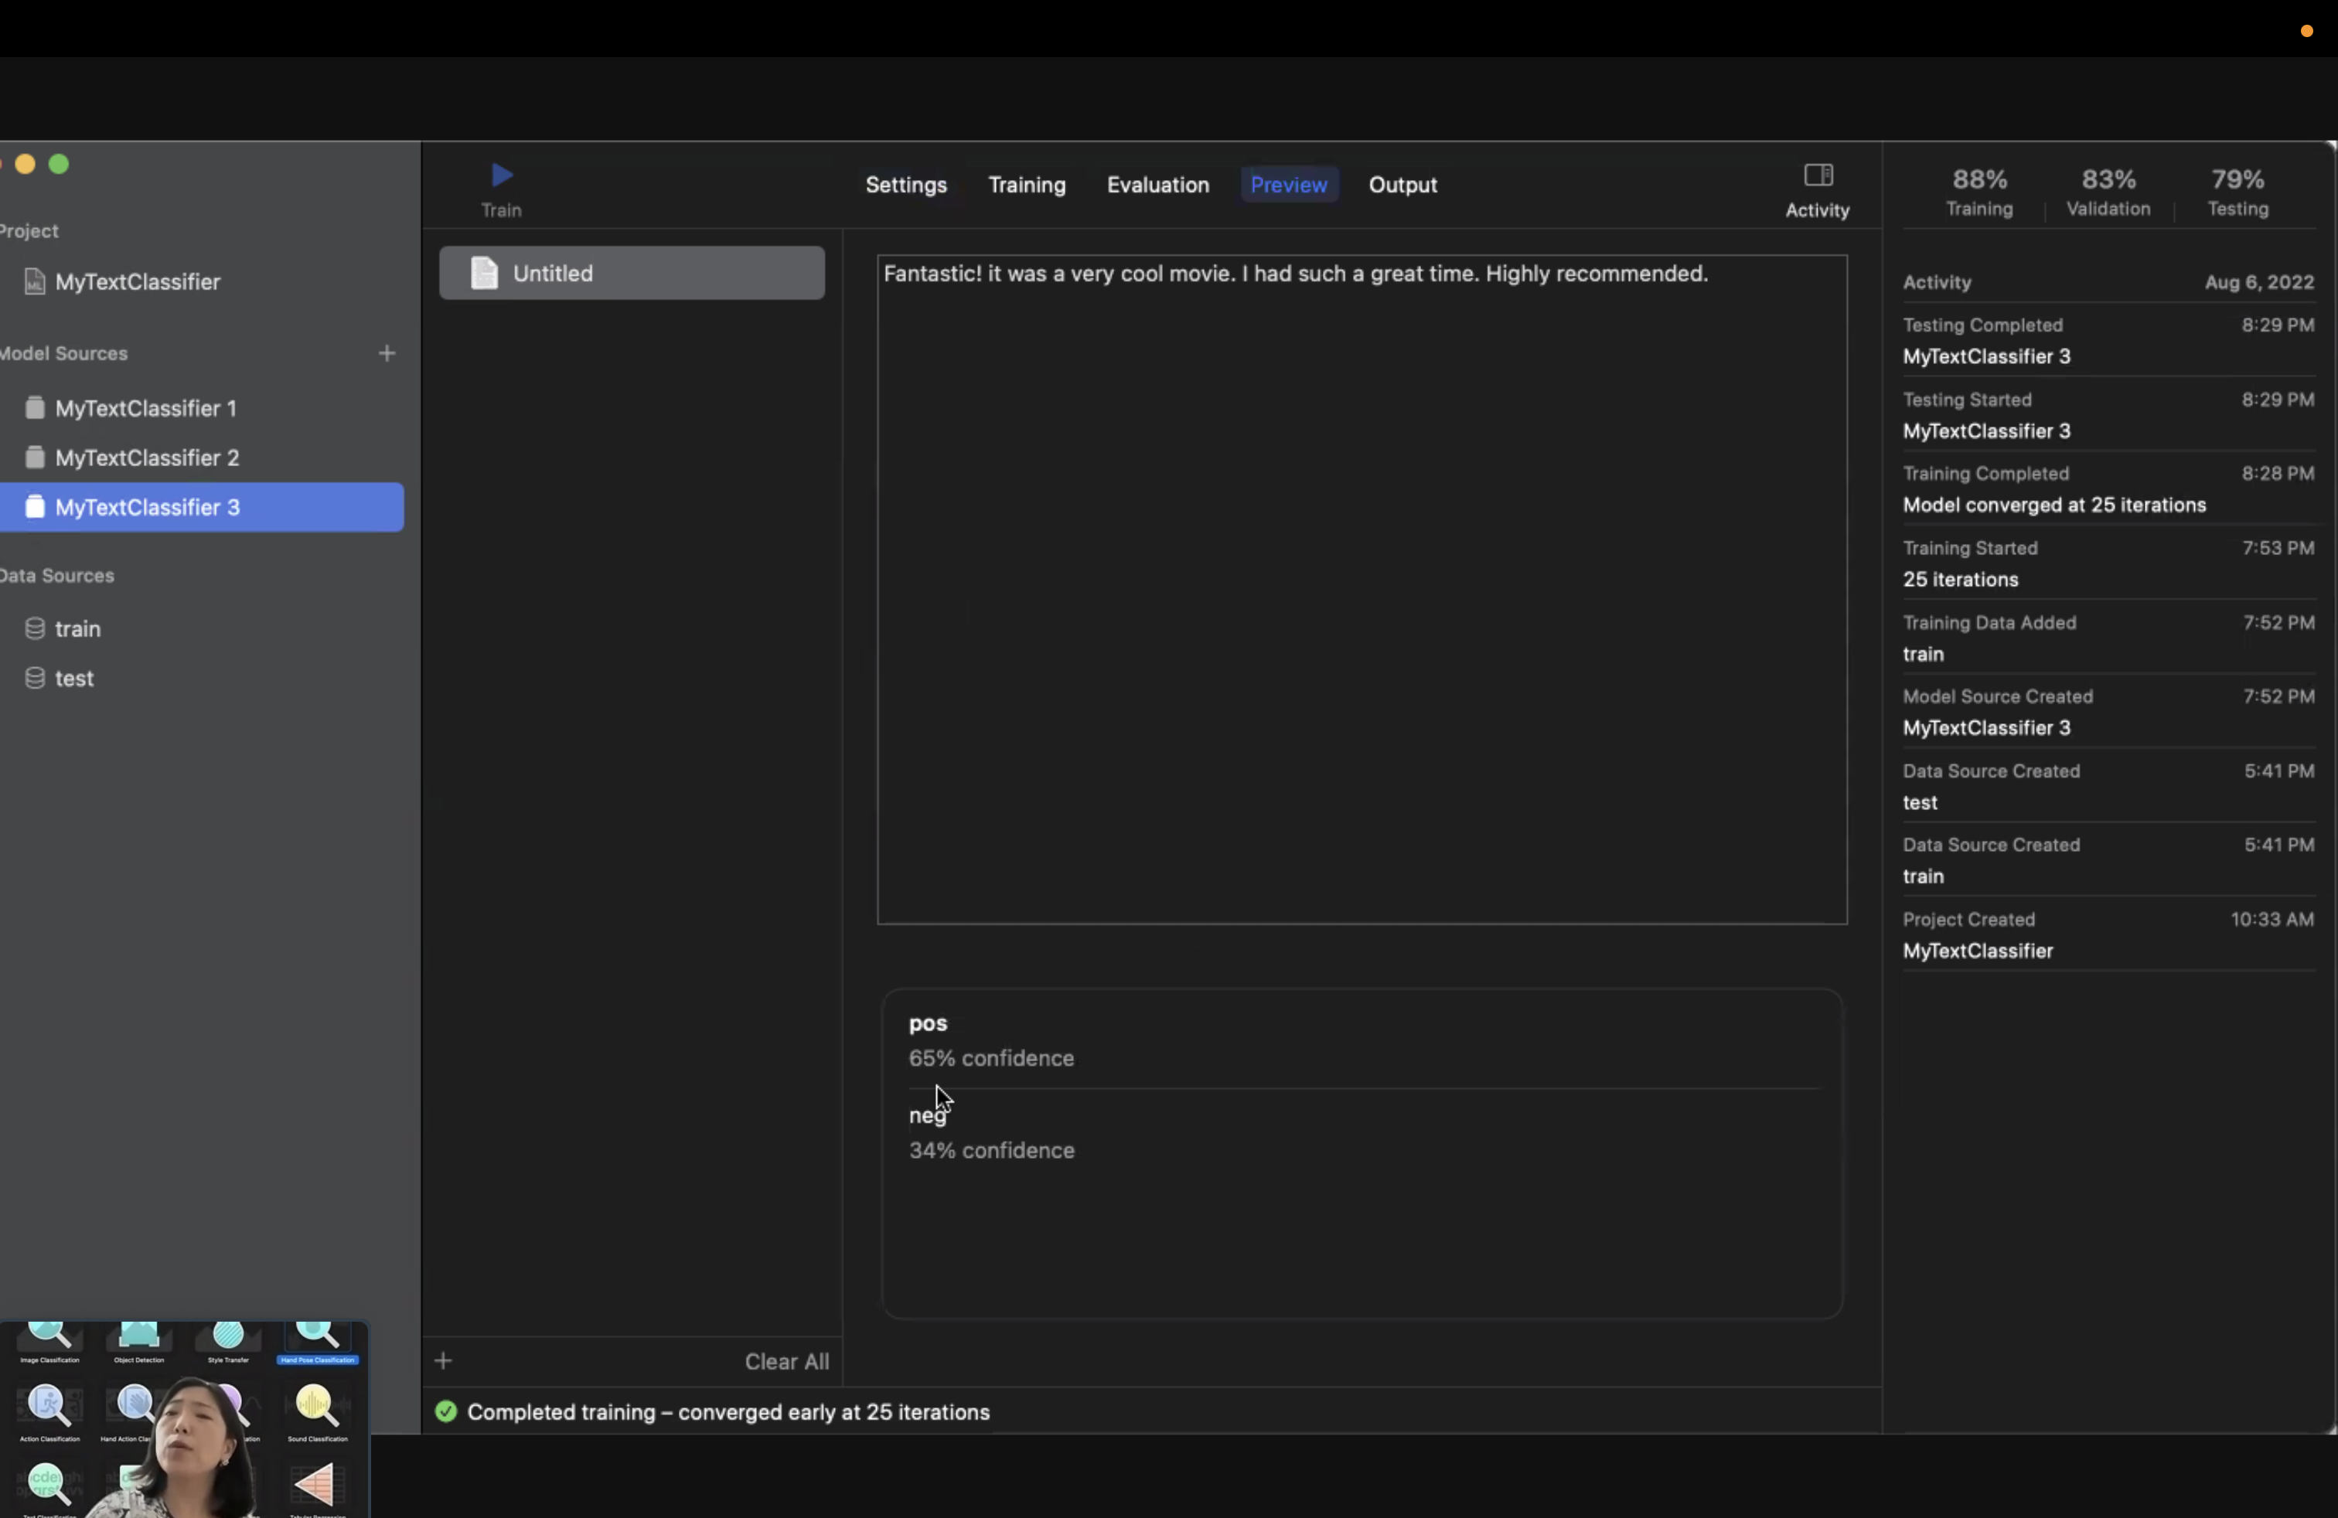
Task: Open the MyTextClassifier project file
Action: tap(138, 282)
